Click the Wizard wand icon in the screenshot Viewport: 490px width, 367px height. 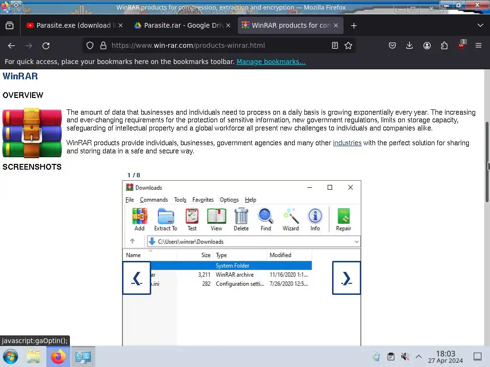pyautogui.click(x=290, y=219)
